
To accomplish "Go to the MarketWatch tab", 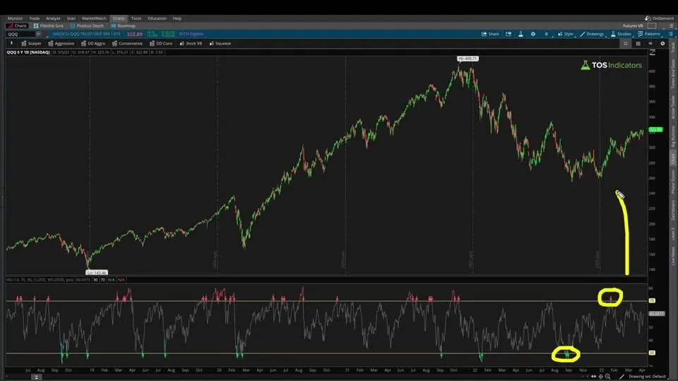I will pos(94,18).
